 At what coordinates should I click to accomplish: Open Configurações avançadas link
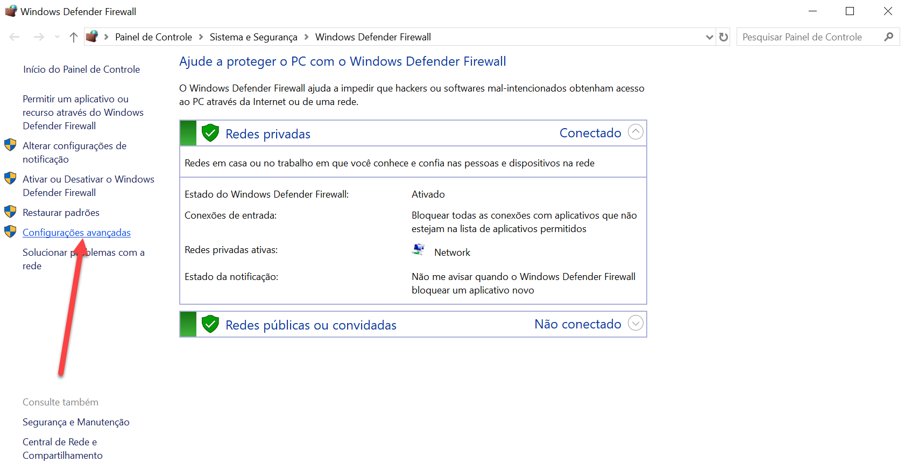(x=76, y=233)
